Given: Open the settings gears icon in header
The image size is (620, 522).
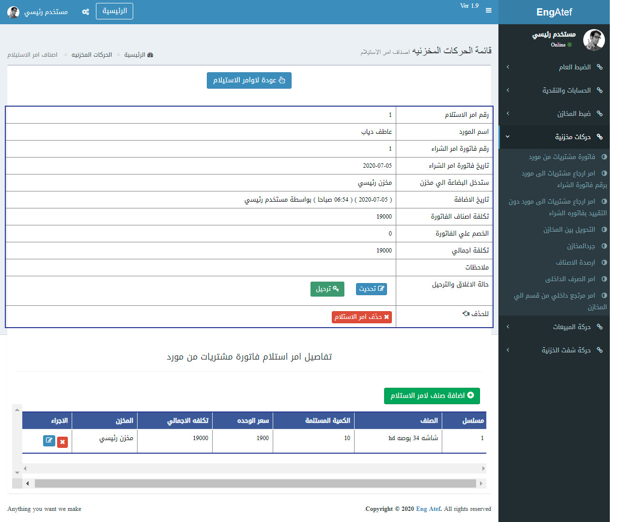Looking at the screenshot, I should (86, 12).
